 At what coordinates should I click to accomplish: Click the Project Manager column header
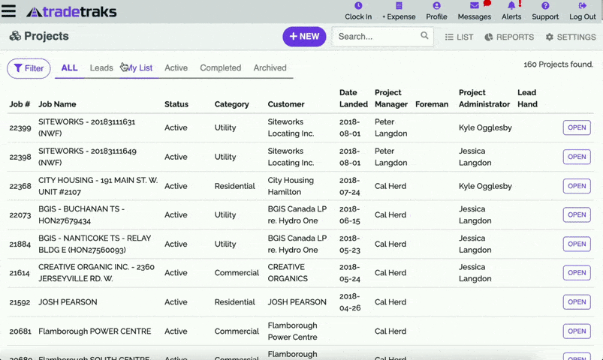pos(391,98)
